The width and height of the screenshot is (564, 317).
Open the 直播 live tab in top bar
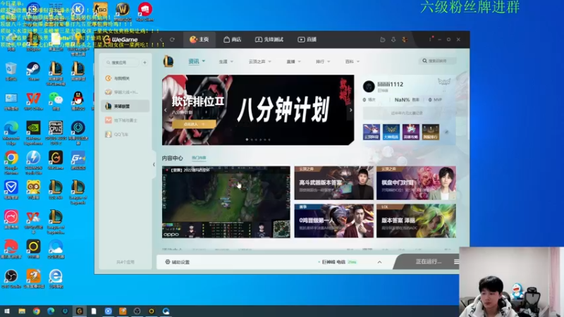(x=307, y=39)
